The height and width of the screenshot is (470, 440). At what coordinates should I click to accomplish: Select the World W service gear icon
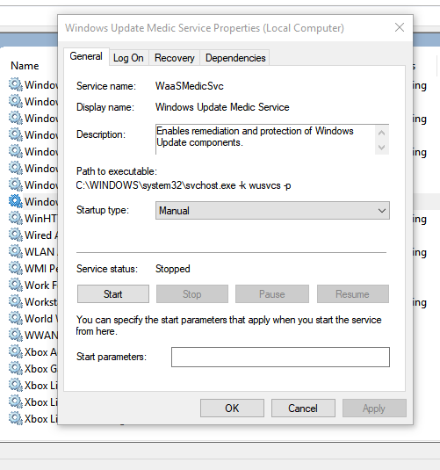pyautogui.click(x=16, y=318)
